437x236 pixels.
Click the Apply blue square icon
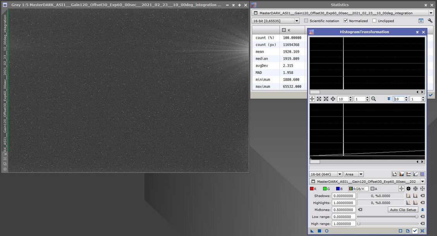coord(319,231)
